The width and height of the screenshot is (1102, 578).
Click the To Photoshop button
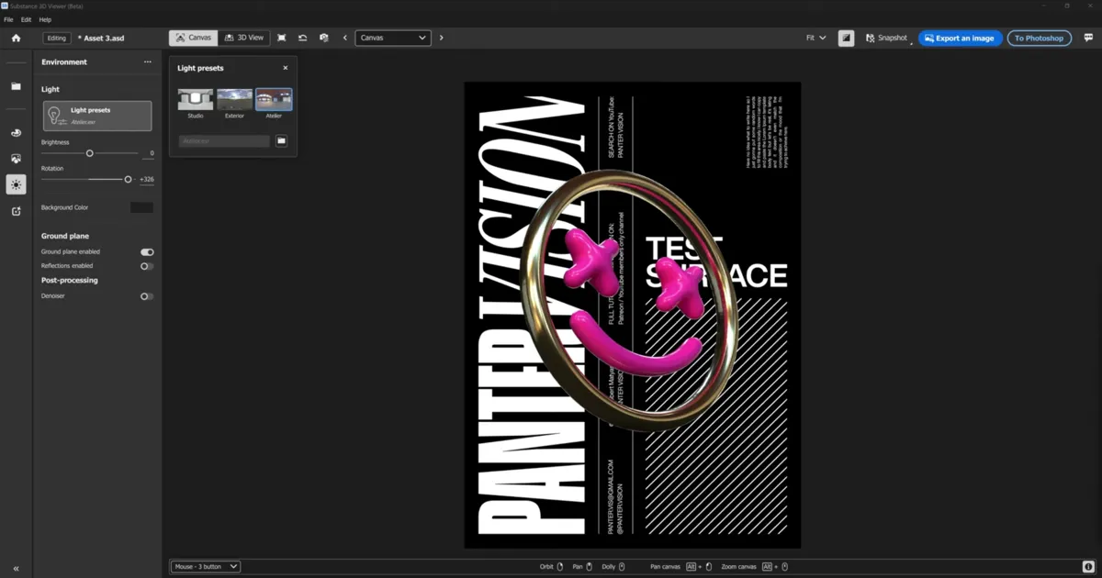1039,38
